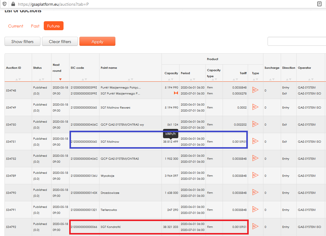Click the monthly type icon for auction 534748
Image resolution: width=326 pixels, height=236 pixels.
[x=255, y=90]
